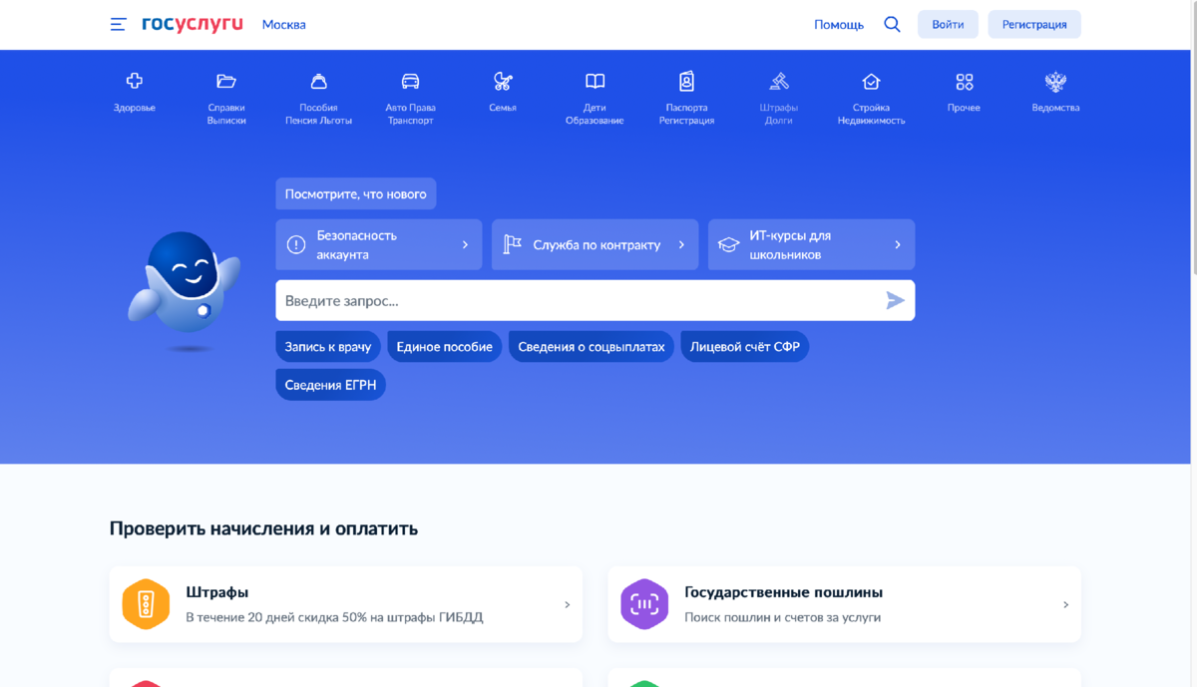Image resolution: width=1197 pixels, height=687 pixels.
Task: Change the Москва location selector
Action: pyautogui.click(x=284, y=24)
